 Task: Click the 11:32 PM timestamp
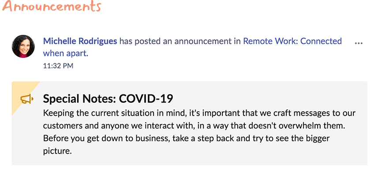(58, 66)
